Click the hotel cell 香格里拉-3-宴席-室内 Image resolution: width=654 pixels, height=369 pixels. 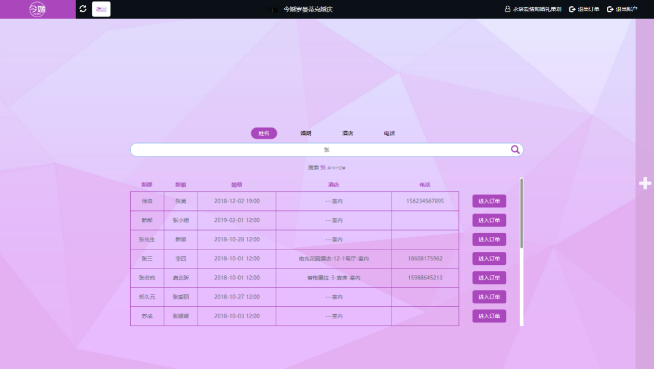(334, 278)
